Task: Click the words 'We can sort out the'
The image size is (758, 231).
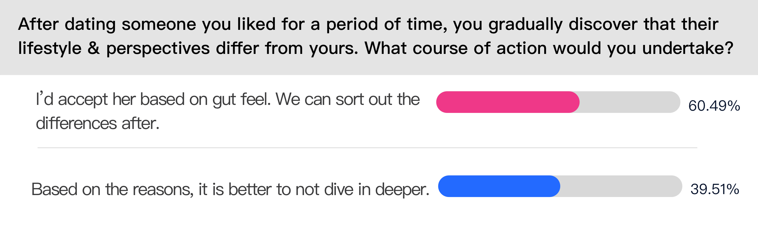Action: tap(348, 99)
